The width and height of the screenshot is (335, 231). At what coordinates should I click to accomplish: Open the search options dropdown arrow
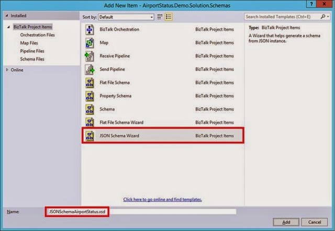(328, 17)
